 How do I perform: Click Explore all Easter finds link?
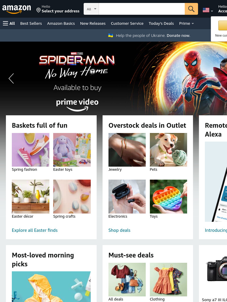(35, 230)
